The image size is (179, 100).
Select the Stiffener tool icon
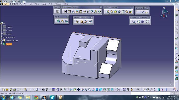(92, 11)
